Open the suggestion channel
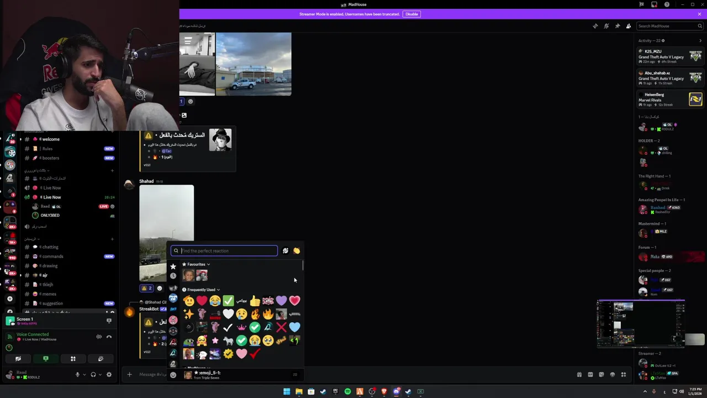The width and height of the screenshot is (707, 398). pos(69,303)
